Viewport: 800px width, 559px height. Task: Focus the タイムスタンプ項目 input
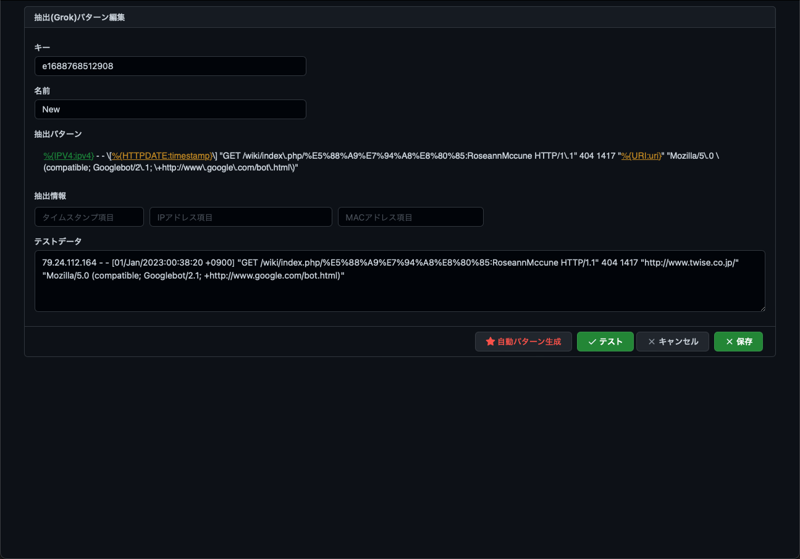89,217
